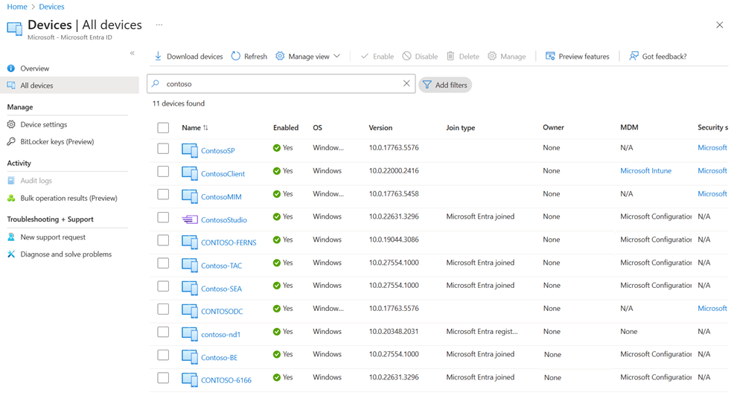Viewport: 734px width, 395px height.
Task: Click the Got feedback icon
Action: click(x=634, y=57)
